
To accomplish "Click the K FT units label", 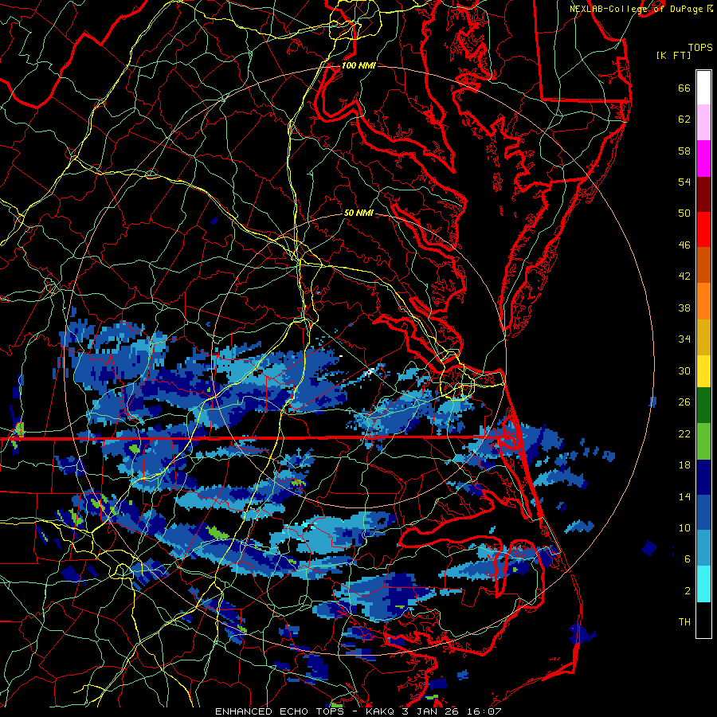I will (x=673, y=55).
